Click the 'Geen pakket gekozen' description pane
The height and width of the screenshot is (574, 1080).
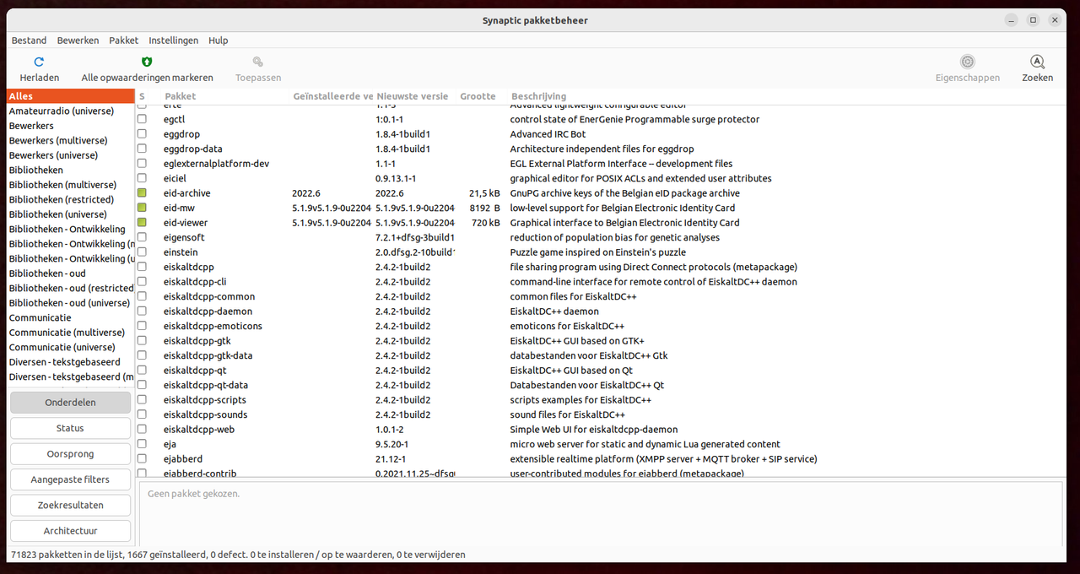[x=601, y=512]
